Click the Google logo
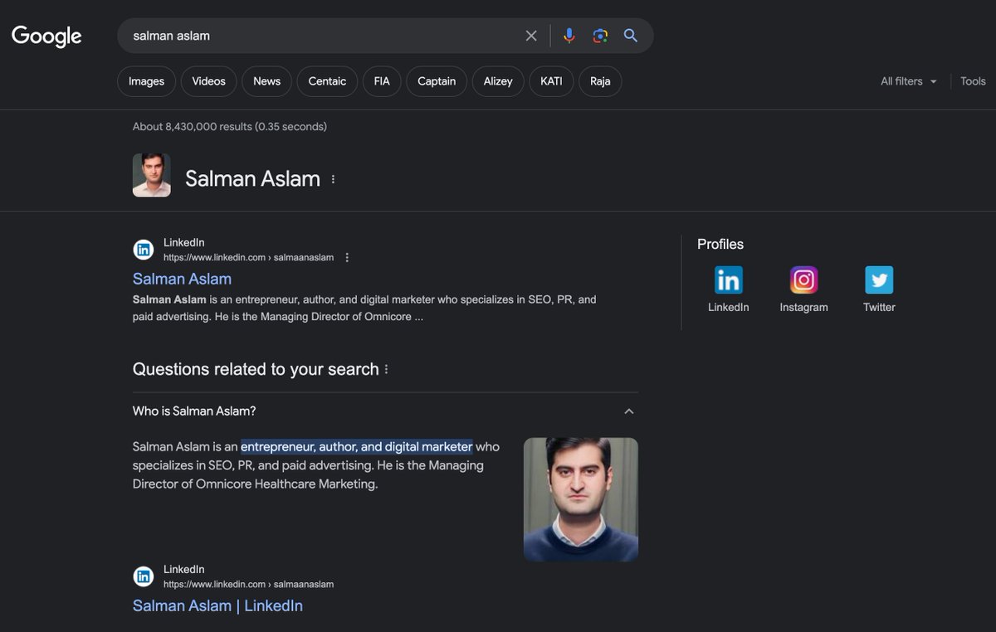The height and width of the screenshot is (632, 996). point(46,36)
